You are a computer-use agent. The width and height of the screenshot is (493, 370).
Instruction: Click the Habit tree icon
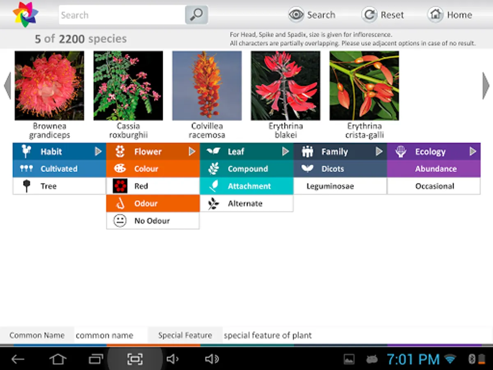(x=27, y=152)
